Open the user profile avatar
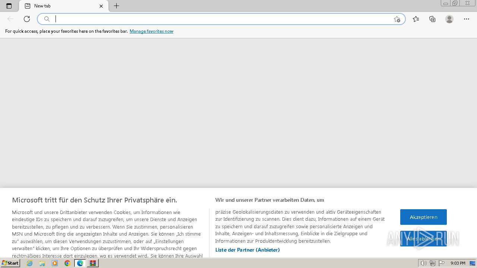This screenshot has height=268, width=477. (449, 19)
